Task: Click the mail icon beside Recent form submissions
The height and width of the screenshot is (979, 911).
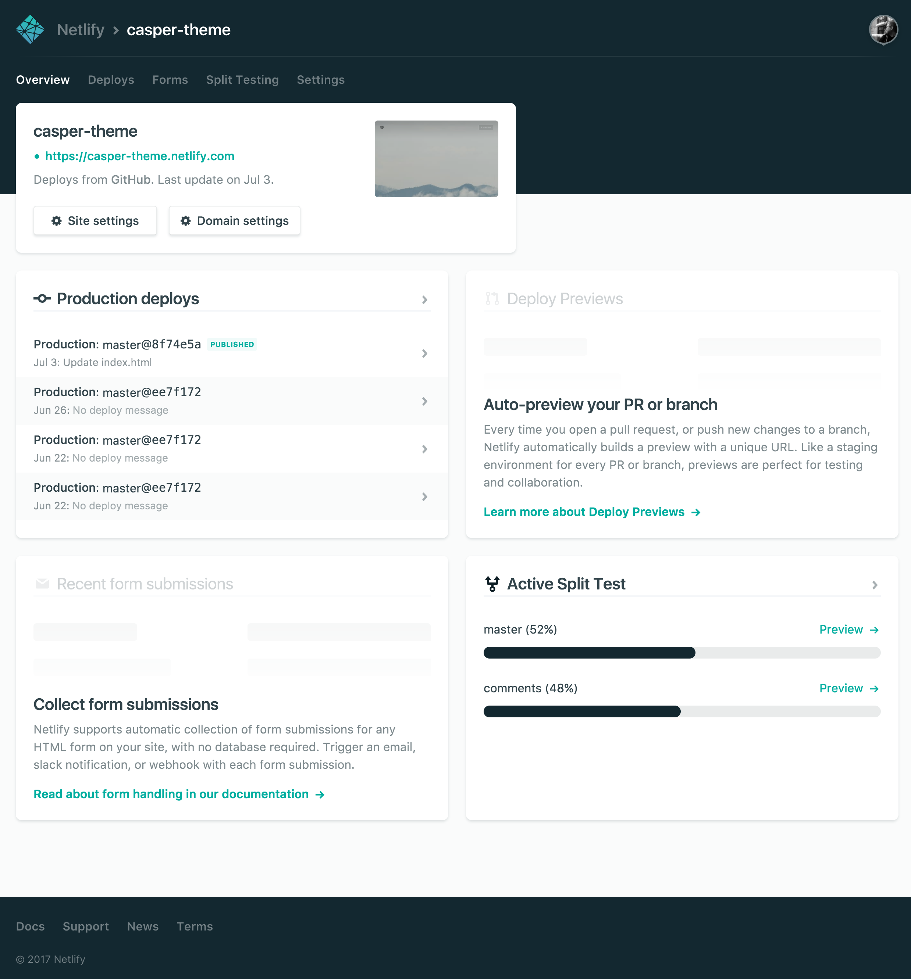Action: pyautogui.click(x=42, y=584)
